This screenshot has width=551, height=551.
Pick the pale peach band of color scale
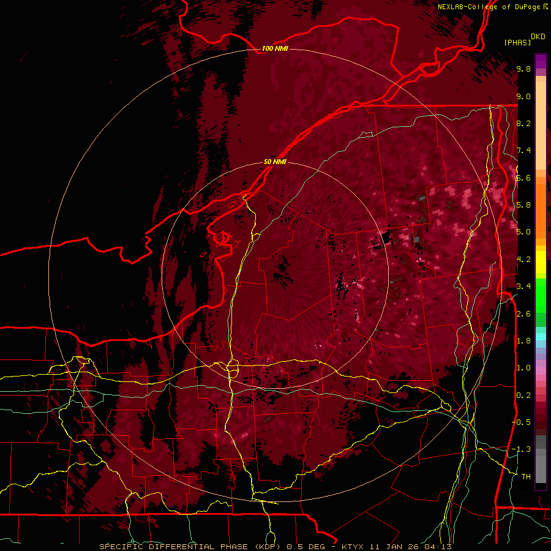pos(541,127)
